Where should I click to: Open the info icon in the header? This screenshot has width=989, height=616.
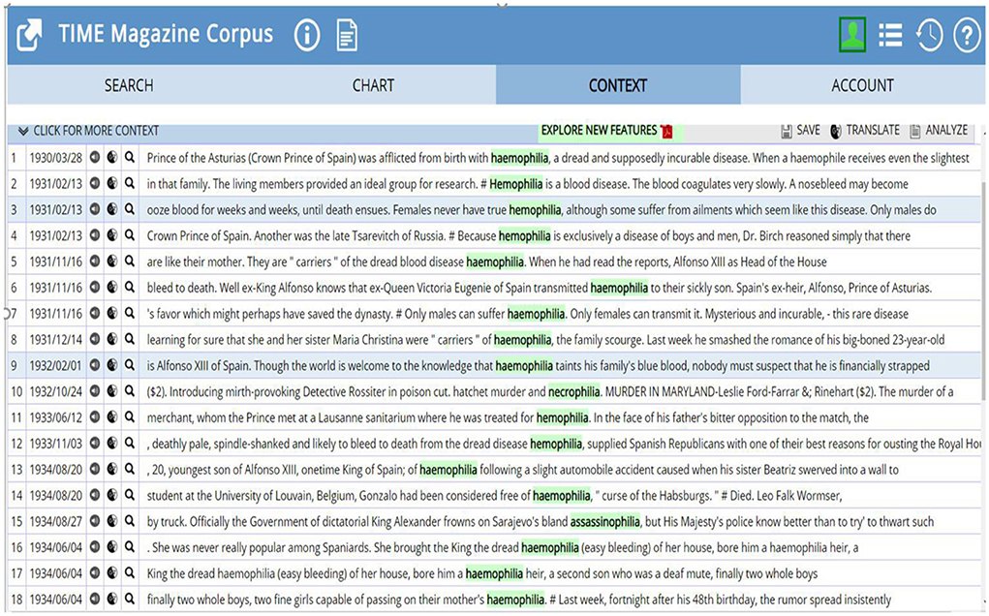pos(307,35)
